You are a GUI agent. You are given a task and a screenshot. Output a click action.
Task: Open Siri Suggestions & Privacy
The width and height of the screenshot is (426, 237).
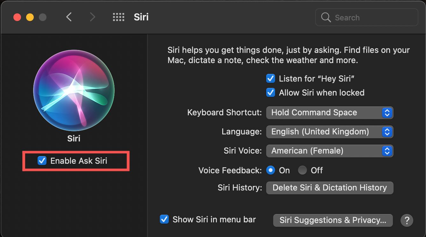pos(333,220)
